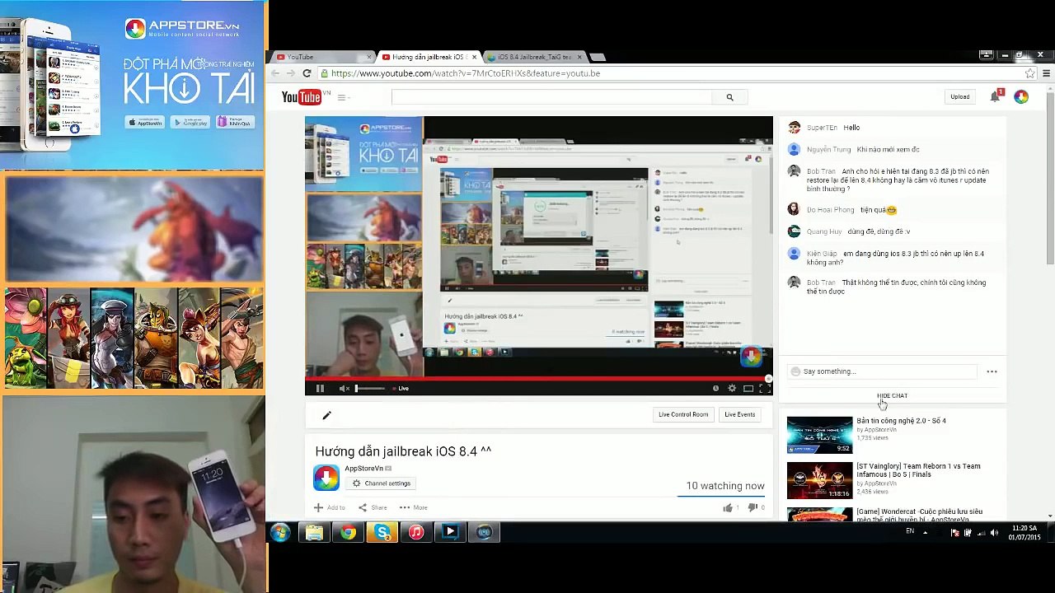1055x593 pixels.
Task: Open Bản tin công nghệ 2.0 thumbnail
Action: pyautogui.click(x=819, y=435)
